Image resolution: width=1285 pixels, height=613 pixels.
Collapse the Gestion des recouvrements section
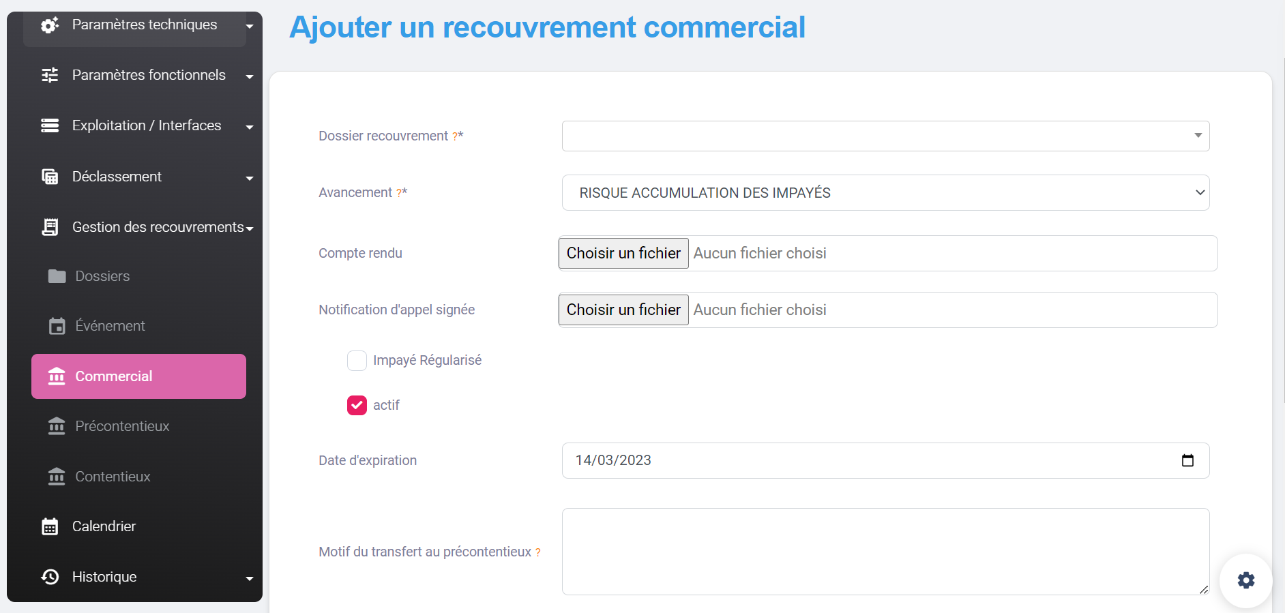(x=158, y=227)
